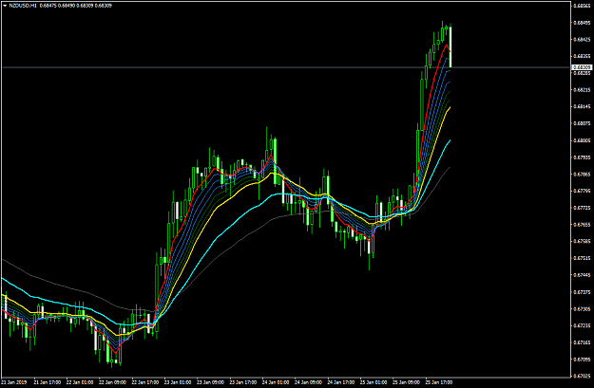Click the 0.68495 price scale label
The image size is (594, 388).
point(583,23)
